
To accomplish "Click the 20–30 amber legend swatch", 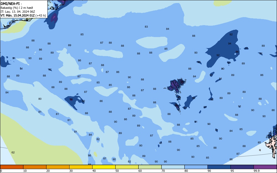I will coord(58,167).
